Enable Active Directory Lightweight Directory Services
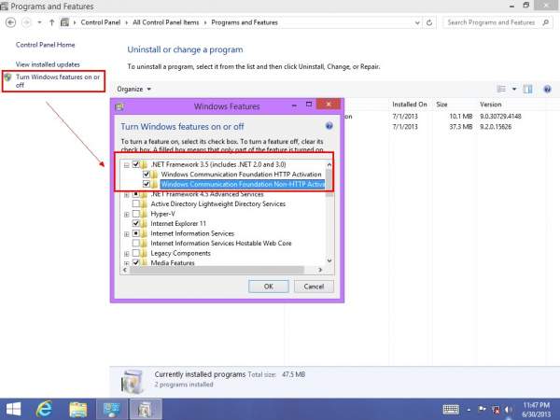Viewport: 560px width, 420px height. 135,203
